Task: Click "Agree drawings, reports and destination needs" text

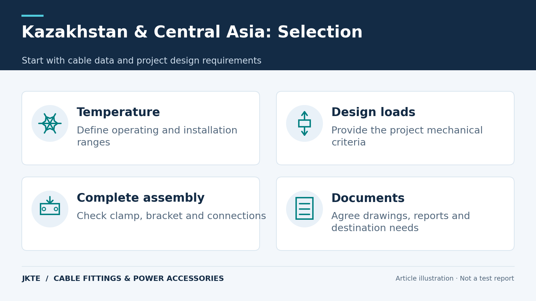Action: [x=401, y=222]
